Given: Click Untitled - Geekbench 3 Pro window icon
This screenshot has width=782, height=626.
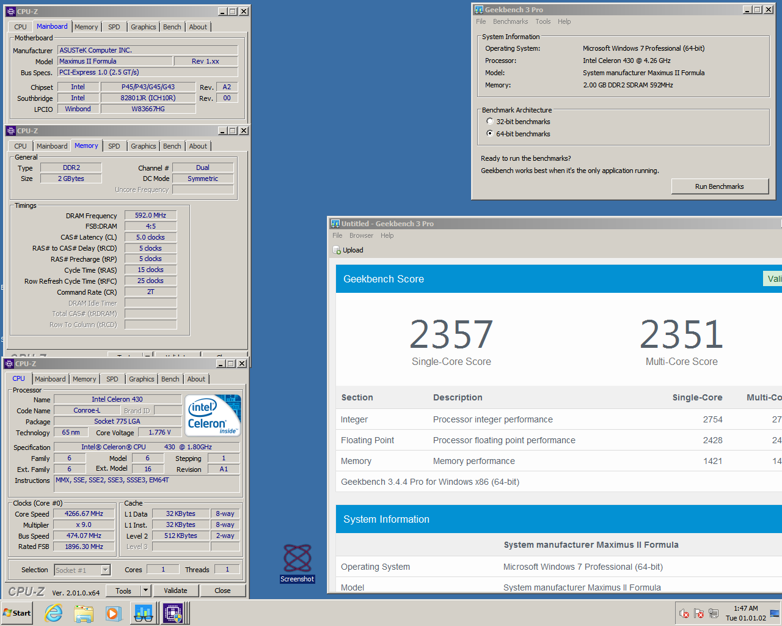Looking at the screenshot, I should tap(335, 224).
